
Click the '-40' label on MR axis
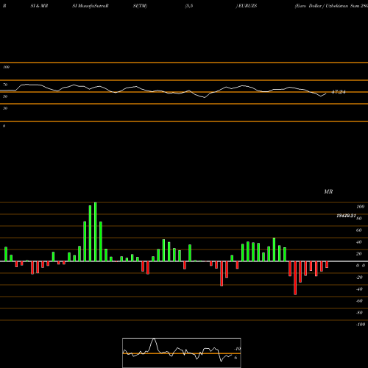[x=359, y=289]
